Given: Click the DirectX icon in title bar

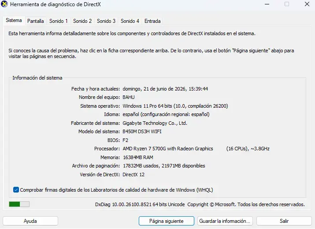Looking at the screenshot, I should (x=4, y=4).
